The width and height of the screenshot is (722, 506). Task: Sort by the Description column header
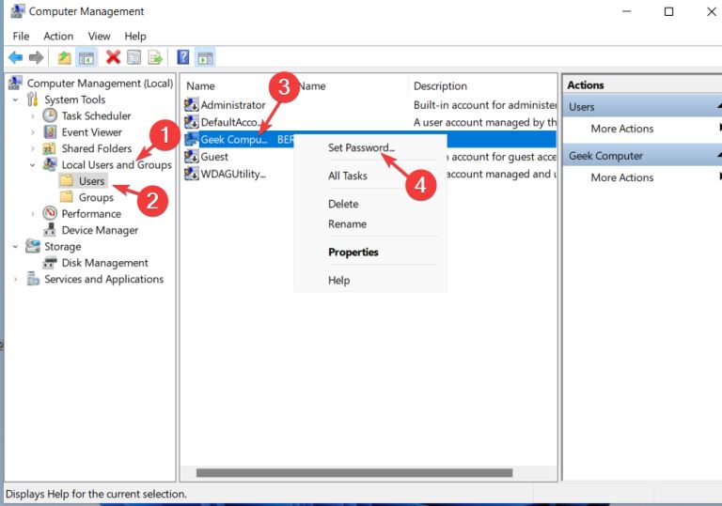440,86
